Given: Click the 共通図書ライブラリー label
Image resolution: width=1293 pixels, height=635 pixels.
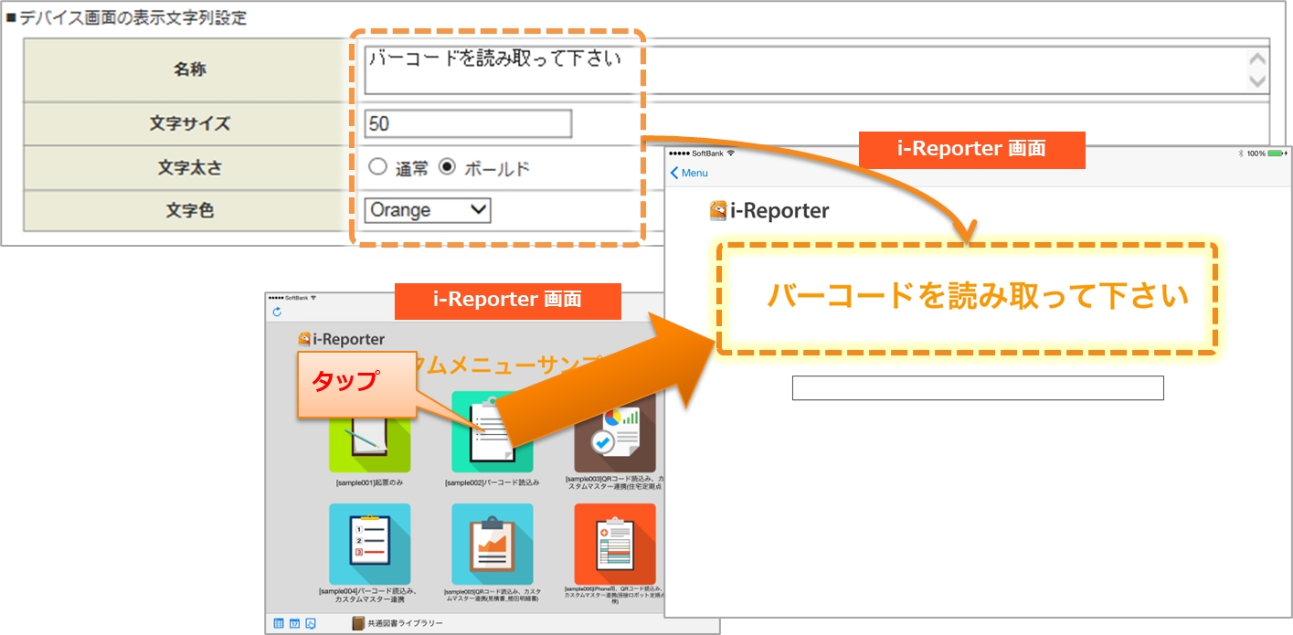Looking at the screenshot, I should pos(406,623).
